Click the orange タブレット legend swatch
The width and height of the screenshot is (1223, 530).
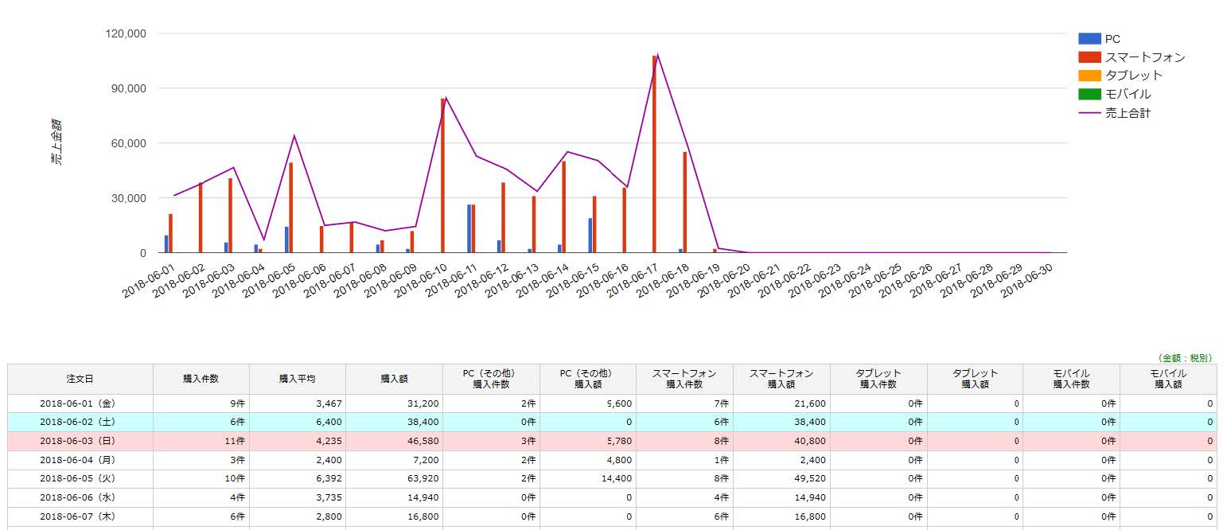tap(1089, 76)
